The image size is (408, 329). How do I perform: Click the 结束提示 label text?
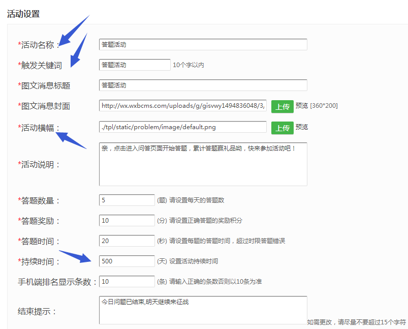click(x=37, y=311)
